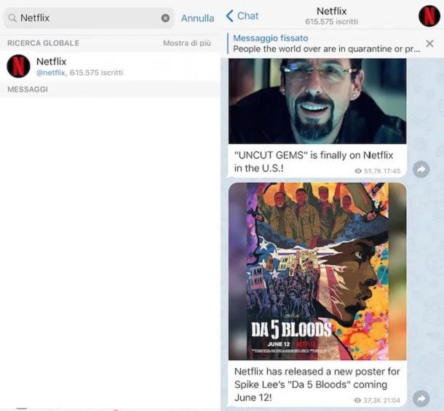The height and width of the screenshot is (411, 444).
Task: Go back to Chat list
Action: 242,16
